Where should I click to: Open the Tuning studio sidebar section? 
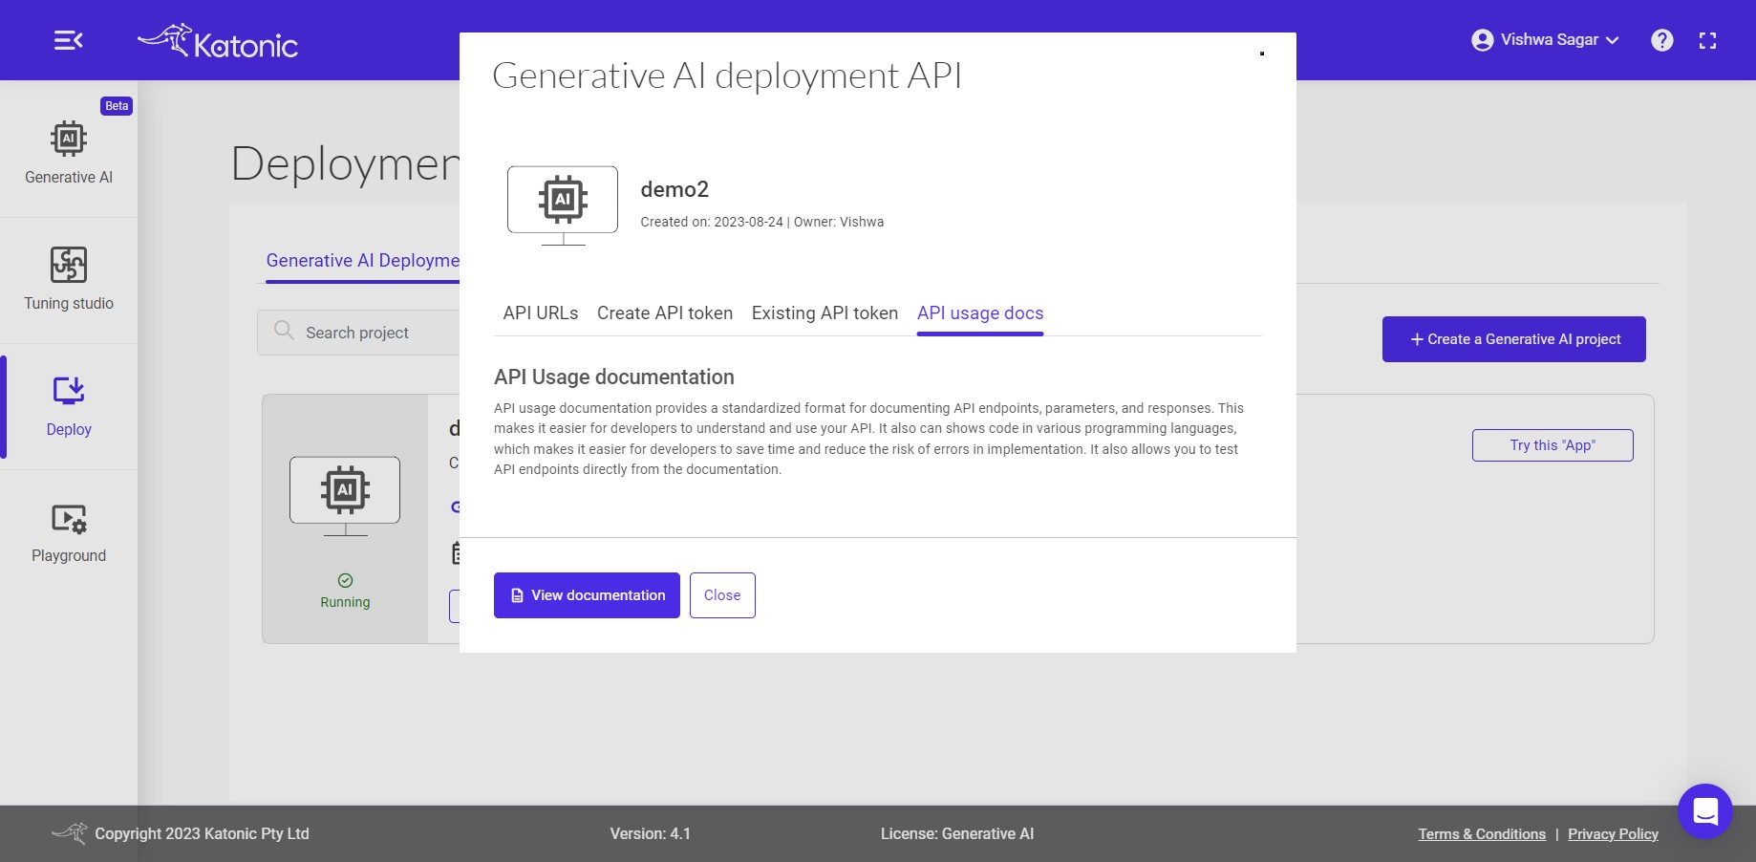[69, 279]
